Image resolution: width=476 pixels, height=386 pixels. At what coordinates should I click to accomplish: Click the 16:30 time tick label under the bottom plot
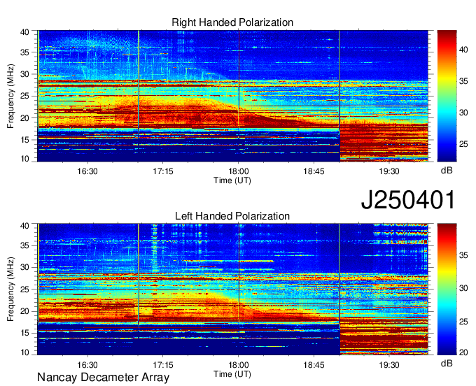[87, 365]
